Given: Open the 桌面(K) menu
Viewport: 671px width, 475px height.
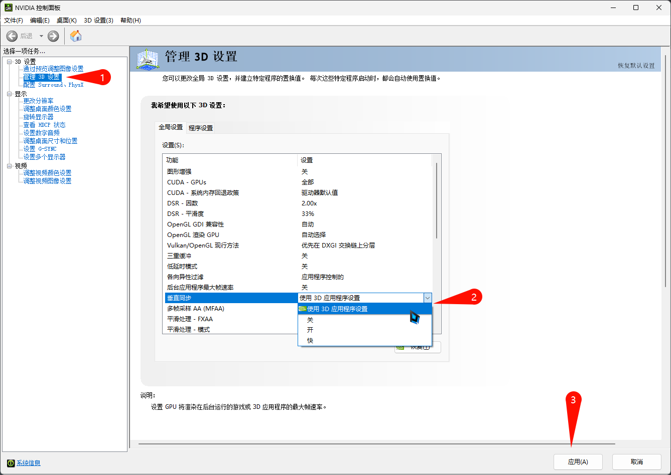Looking at the screenshot, I should [66, 21].
